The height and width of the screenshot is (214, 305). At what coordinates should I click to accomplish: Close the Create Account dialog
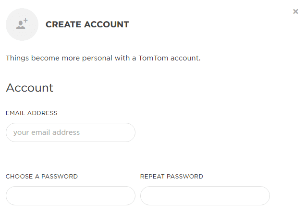point(295,12)
